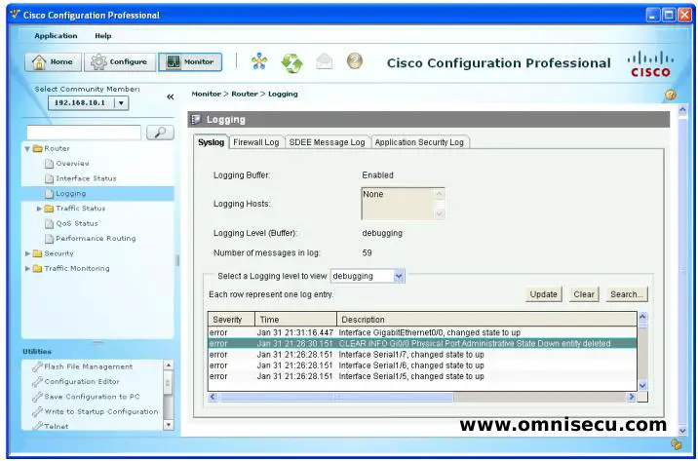Click the Utilities list scroll-down arrow

(x=169, y=425)
